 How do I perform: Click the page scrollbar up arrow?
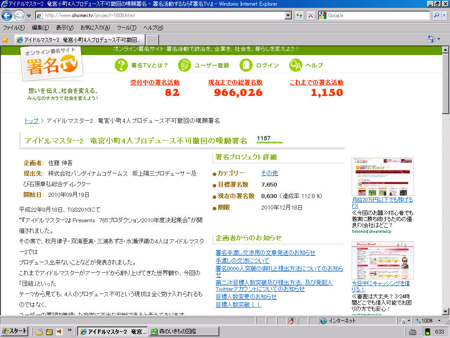click(x=445, y=50)
